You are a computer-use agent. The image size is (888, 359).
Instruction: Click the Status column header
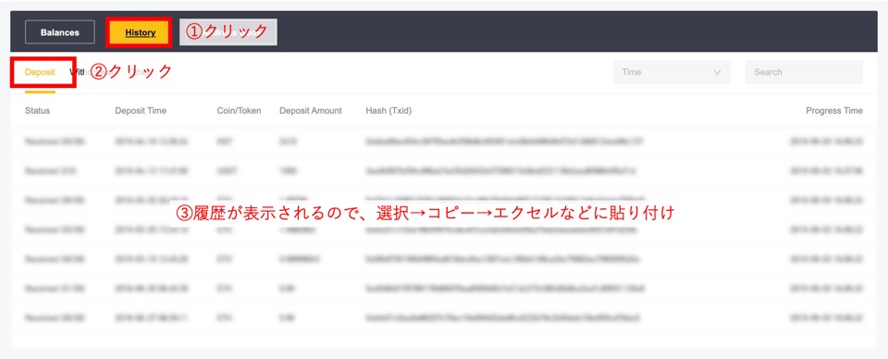(37, 111)
